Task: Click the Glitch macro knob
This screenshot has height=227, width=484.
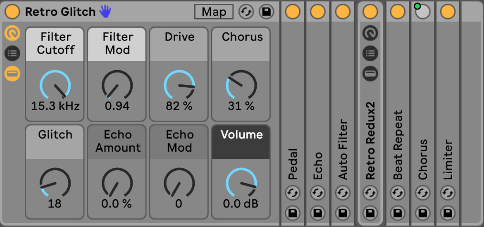Action: click(x=55, y=183)
